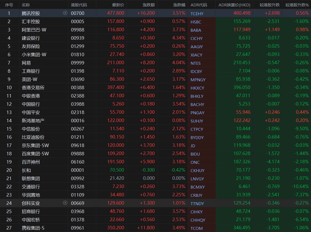Select the 小米集团-W stock name
Image resolution: width=311 pixels, height=232 pixels.
tap(34, 55)
